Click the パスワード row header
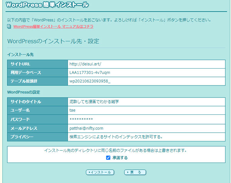 (x=37, y=119)
